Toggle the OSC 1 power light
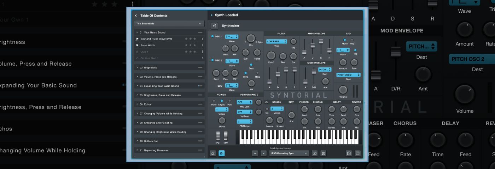The width and height of the screenshot is (495, 169). (212, 36)
